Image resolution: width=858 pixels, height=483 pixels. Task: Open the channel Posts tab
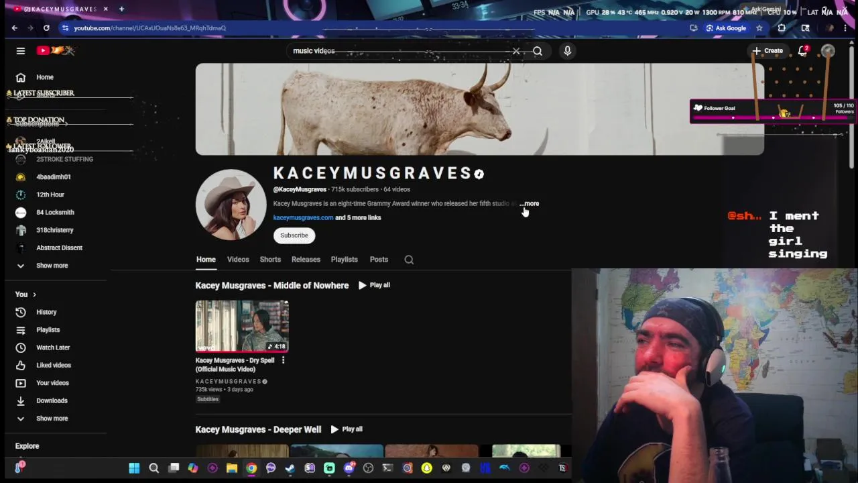click(x=379, y=260)
